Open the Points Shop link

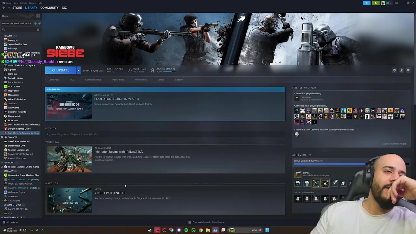tap(118, 80)
